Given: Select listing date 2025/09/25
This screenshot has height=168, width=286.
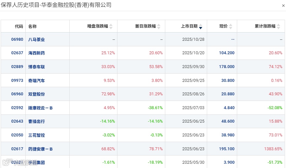Looking at the screenshot, I should [193, 81].
